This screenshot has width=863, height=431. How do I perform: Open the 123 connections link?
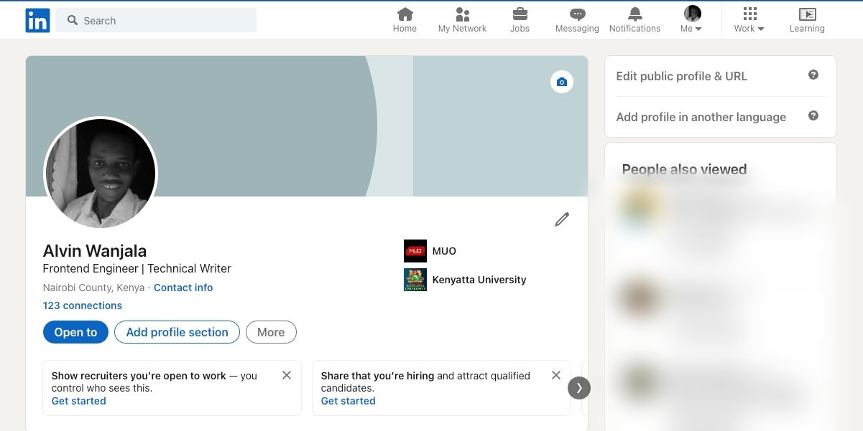82,306
